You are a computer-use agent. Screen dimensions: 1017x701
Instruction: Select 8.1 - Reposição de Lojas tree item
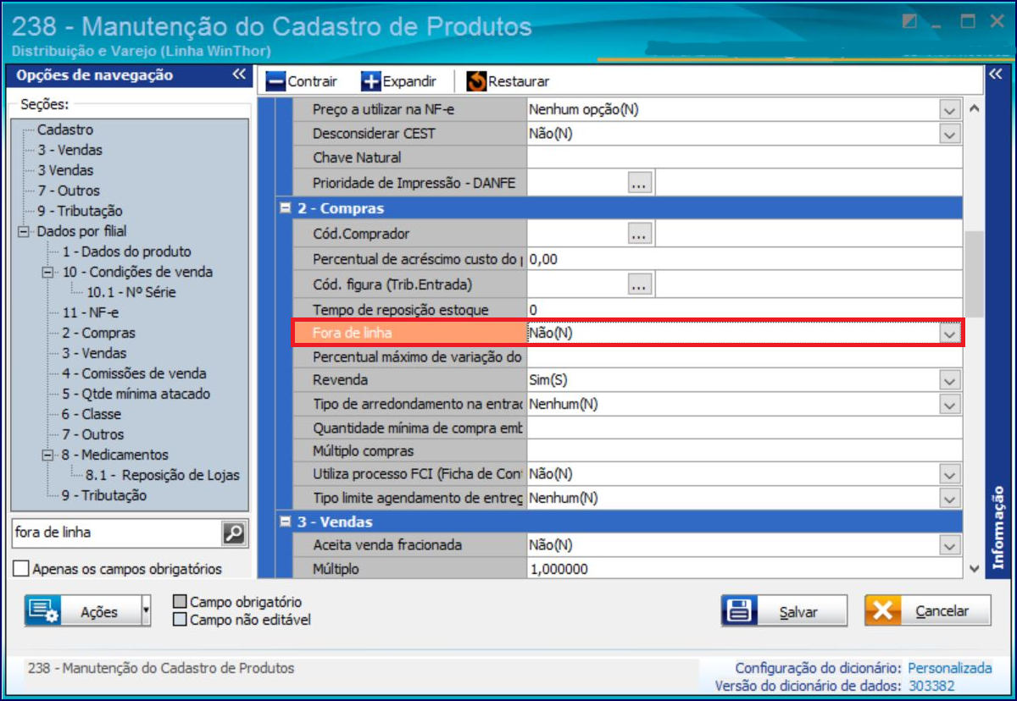coord(163,476)
